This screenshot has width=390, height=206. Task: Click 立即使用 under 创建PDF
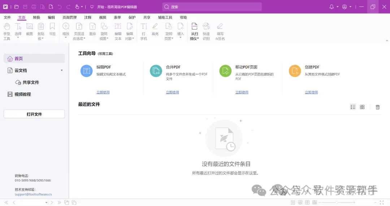[311, 92]
